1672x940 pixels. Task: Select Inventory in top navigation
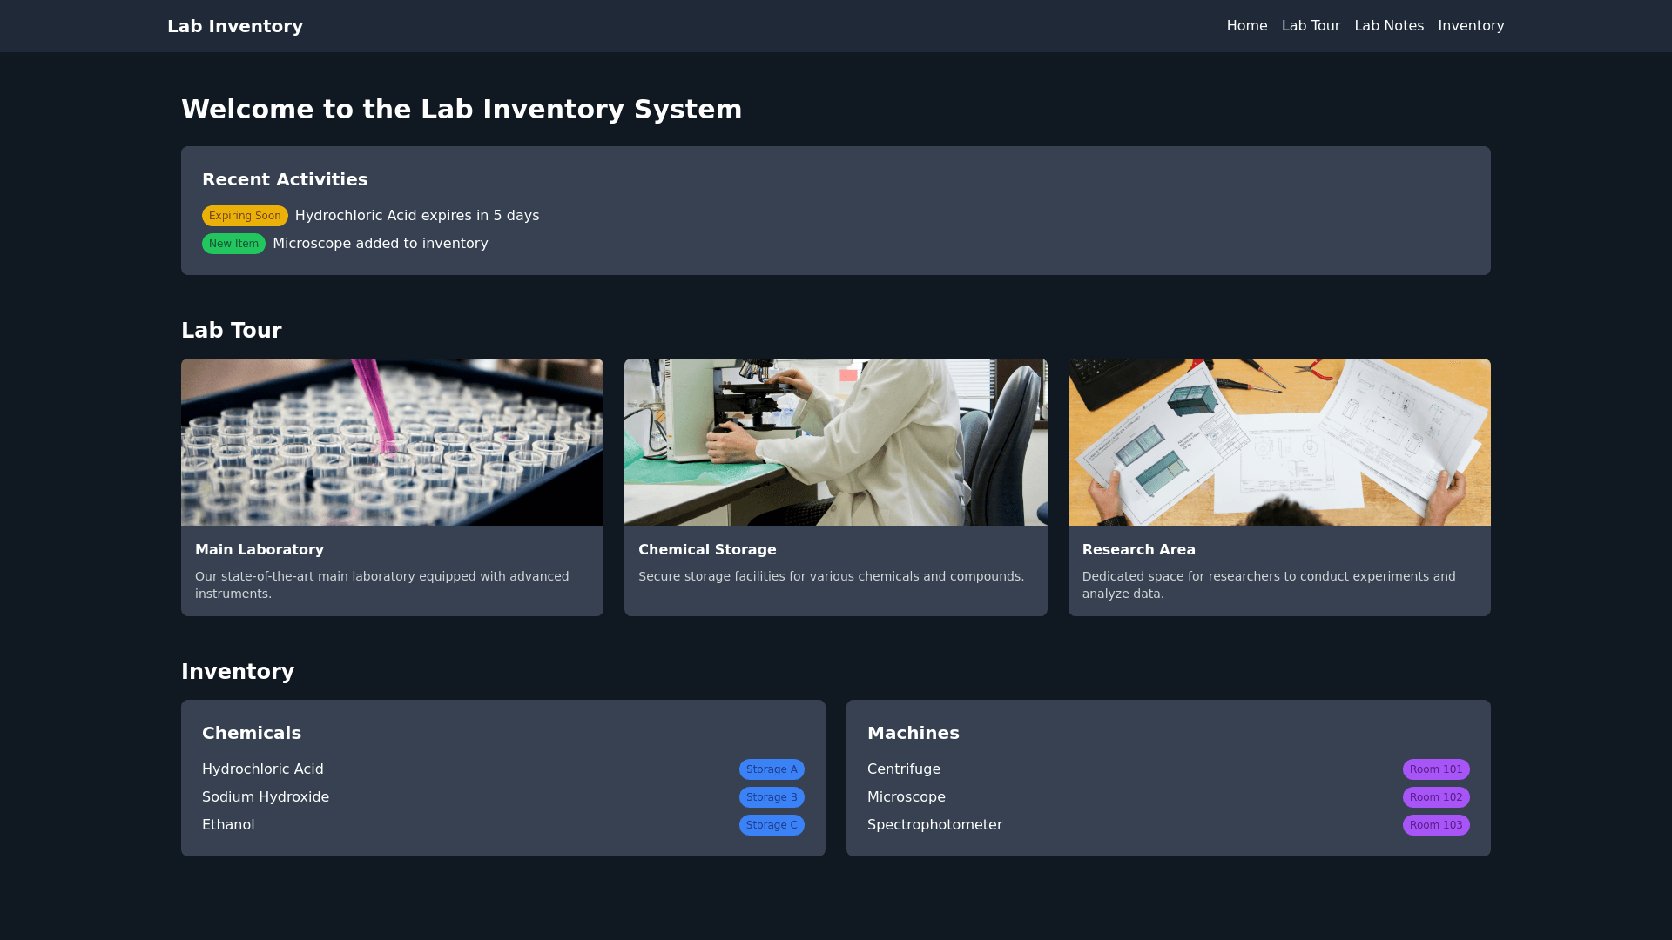(x=1471, y=26)
